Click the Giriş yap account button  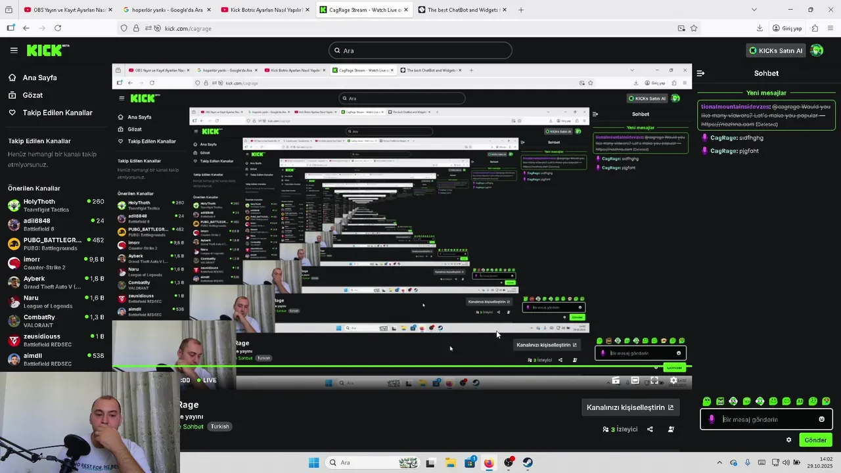788,28
